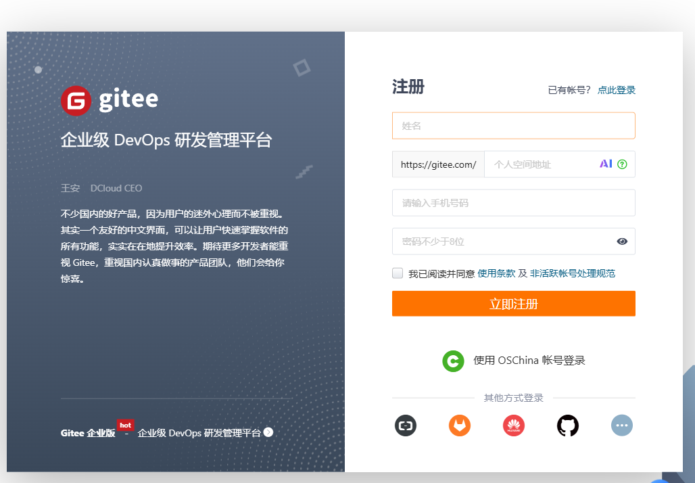The height and width of the screenshot is (483, 695).
Task: Click the footer 企业级 DevOps 研发管理平台 link
Action: 199,433
